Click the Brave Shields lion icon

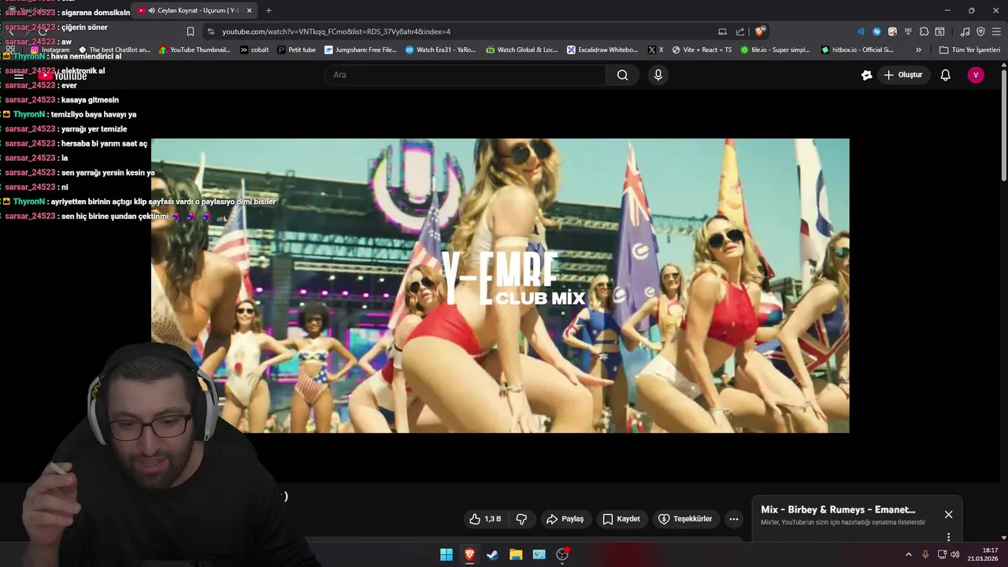click(759, 31)
